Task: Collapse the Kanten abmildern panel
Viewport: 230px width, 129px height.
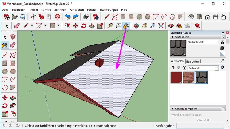Action: (172, 109)
